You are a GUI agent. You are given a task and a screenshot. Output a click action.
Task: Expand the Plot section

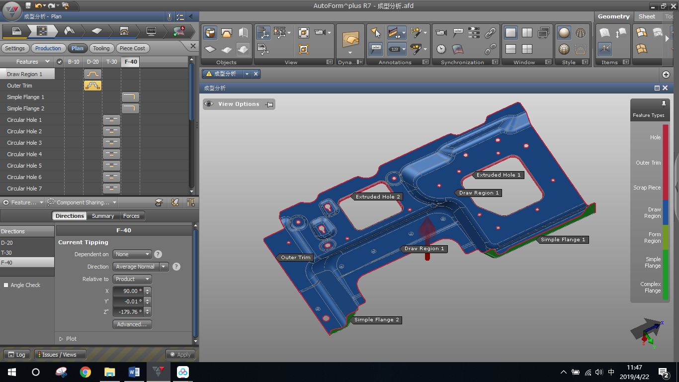point(68,339)
